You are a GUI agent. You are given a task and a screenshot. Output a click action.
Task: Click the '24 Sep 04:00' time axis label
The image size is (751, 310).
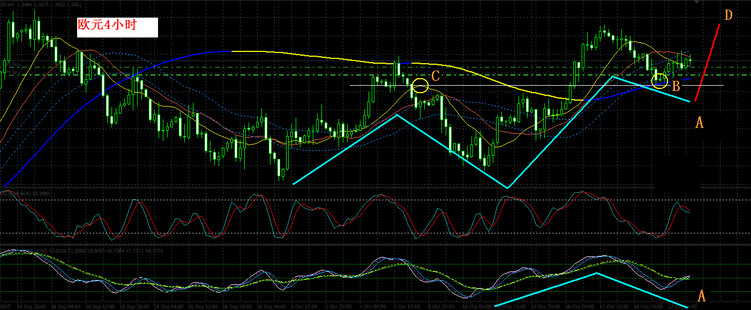(169, 306)
